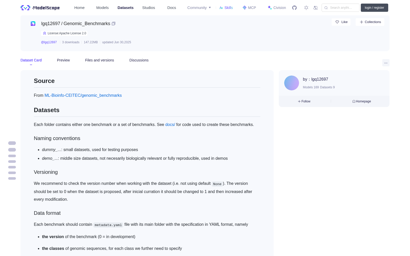
Task: Click the dataset avatar icon beside the title
Action: (x=33, y=24)
